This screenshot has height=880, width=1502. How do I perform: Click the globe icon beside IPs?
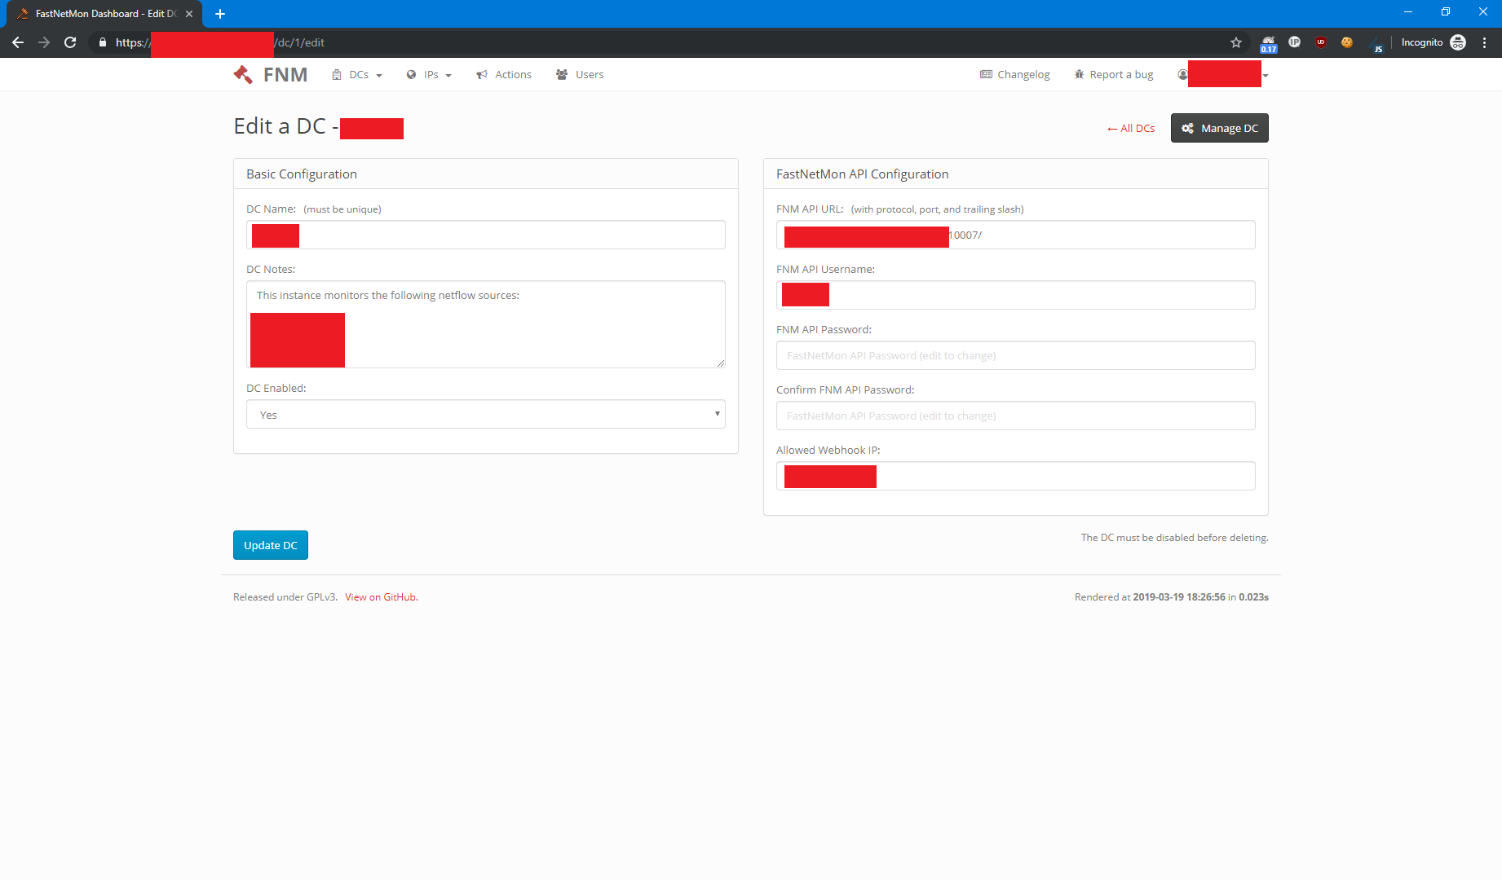pos(411,74)
